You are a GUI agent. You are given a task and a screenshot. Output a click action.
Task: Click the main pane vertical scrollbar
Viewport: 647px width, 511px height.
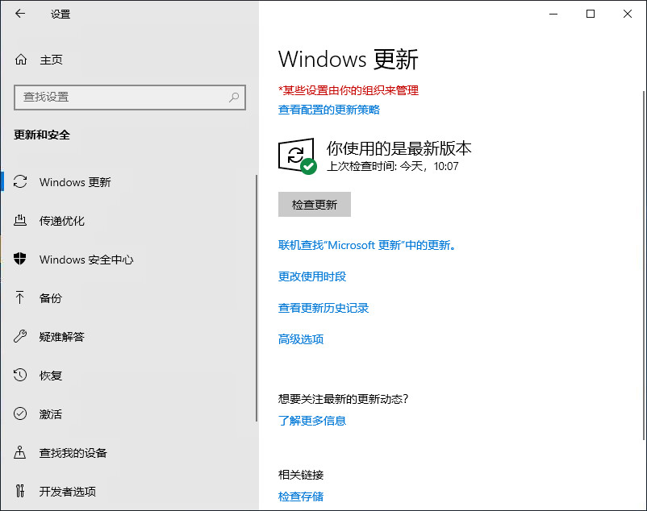[x=644, y=266]
